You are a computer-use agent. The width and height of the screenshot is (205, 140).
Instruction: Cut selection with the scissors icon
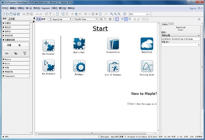(x=24, y=14)
